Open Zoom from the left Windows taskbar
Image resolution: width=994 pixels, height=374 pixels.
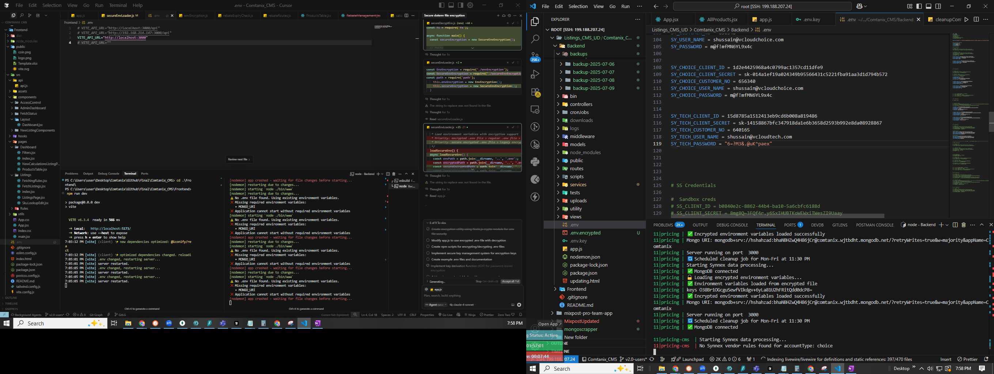click(x=168, y=324)
